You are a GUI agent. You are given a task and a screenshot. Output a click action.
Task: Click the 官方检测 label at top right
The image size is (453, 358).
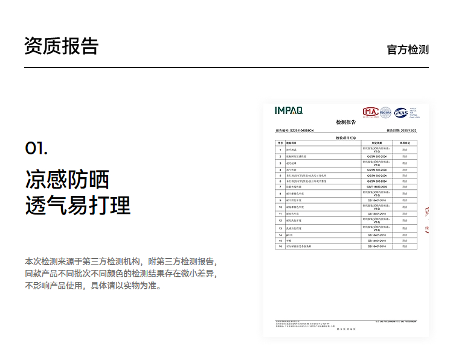408,49
